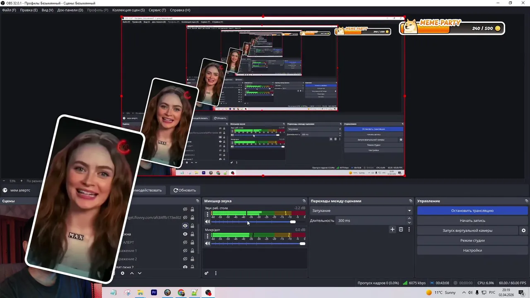The width and height of the screenshot is (530, 298).
Task: Zoom in preview with plus icon
Action: pos(22,181)
